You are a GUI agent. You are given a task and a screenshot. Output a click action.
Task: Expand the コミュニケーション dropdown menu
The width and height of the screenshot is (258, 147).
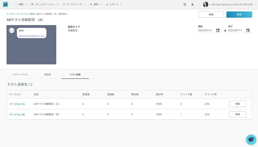click(x=45, y=4)
